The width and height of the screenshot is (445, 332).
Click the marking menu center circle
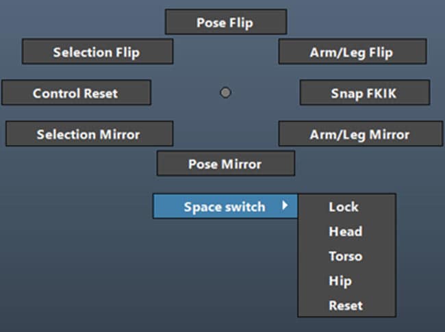(225, 92)
